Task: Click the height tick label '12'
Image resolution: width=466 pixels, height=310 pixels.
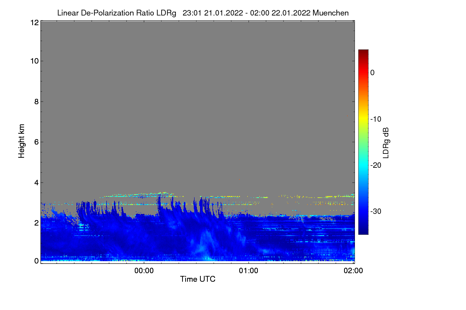Action: click(x=34, y=22)
